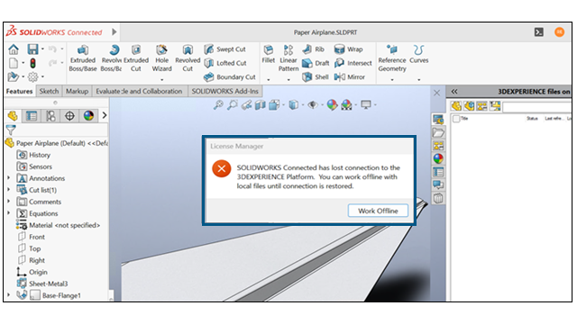577x324 pixels.
Task: Choose the Swept Cut feature
Action: 224,49
